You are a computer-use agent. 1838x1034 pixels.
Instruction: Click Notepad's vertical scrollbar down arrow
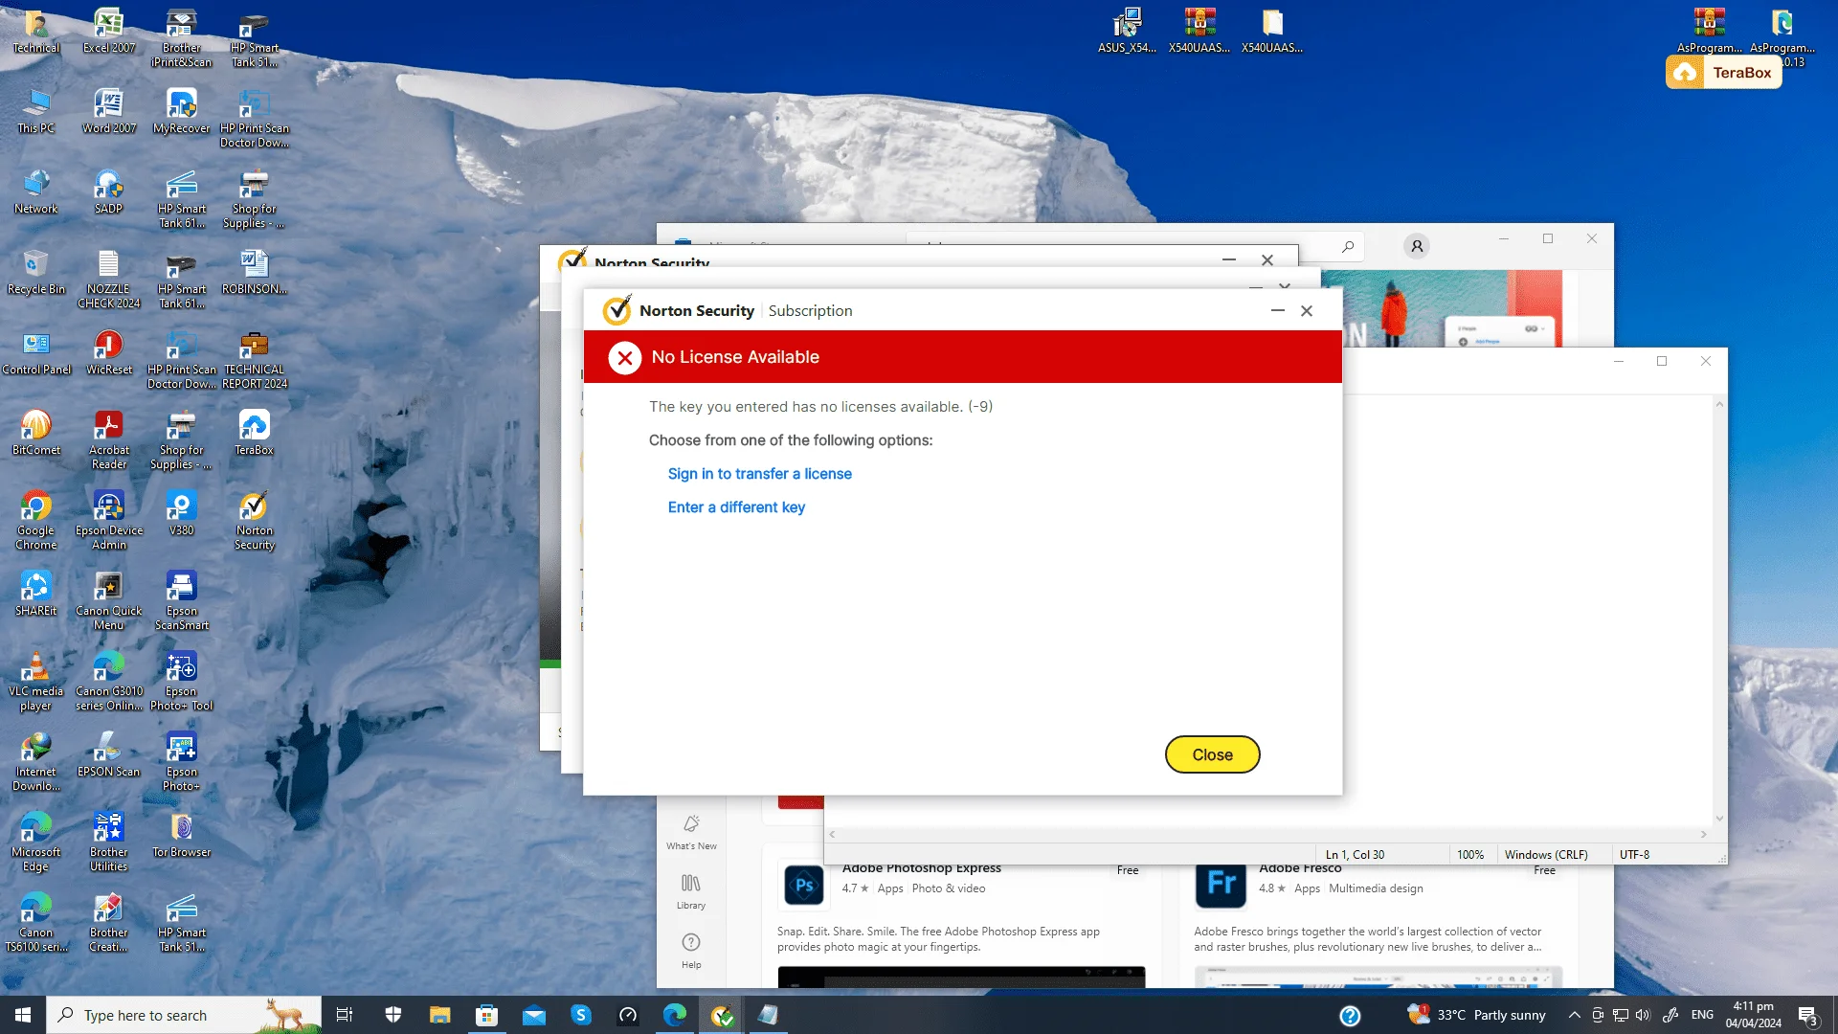click(1719, 819)
